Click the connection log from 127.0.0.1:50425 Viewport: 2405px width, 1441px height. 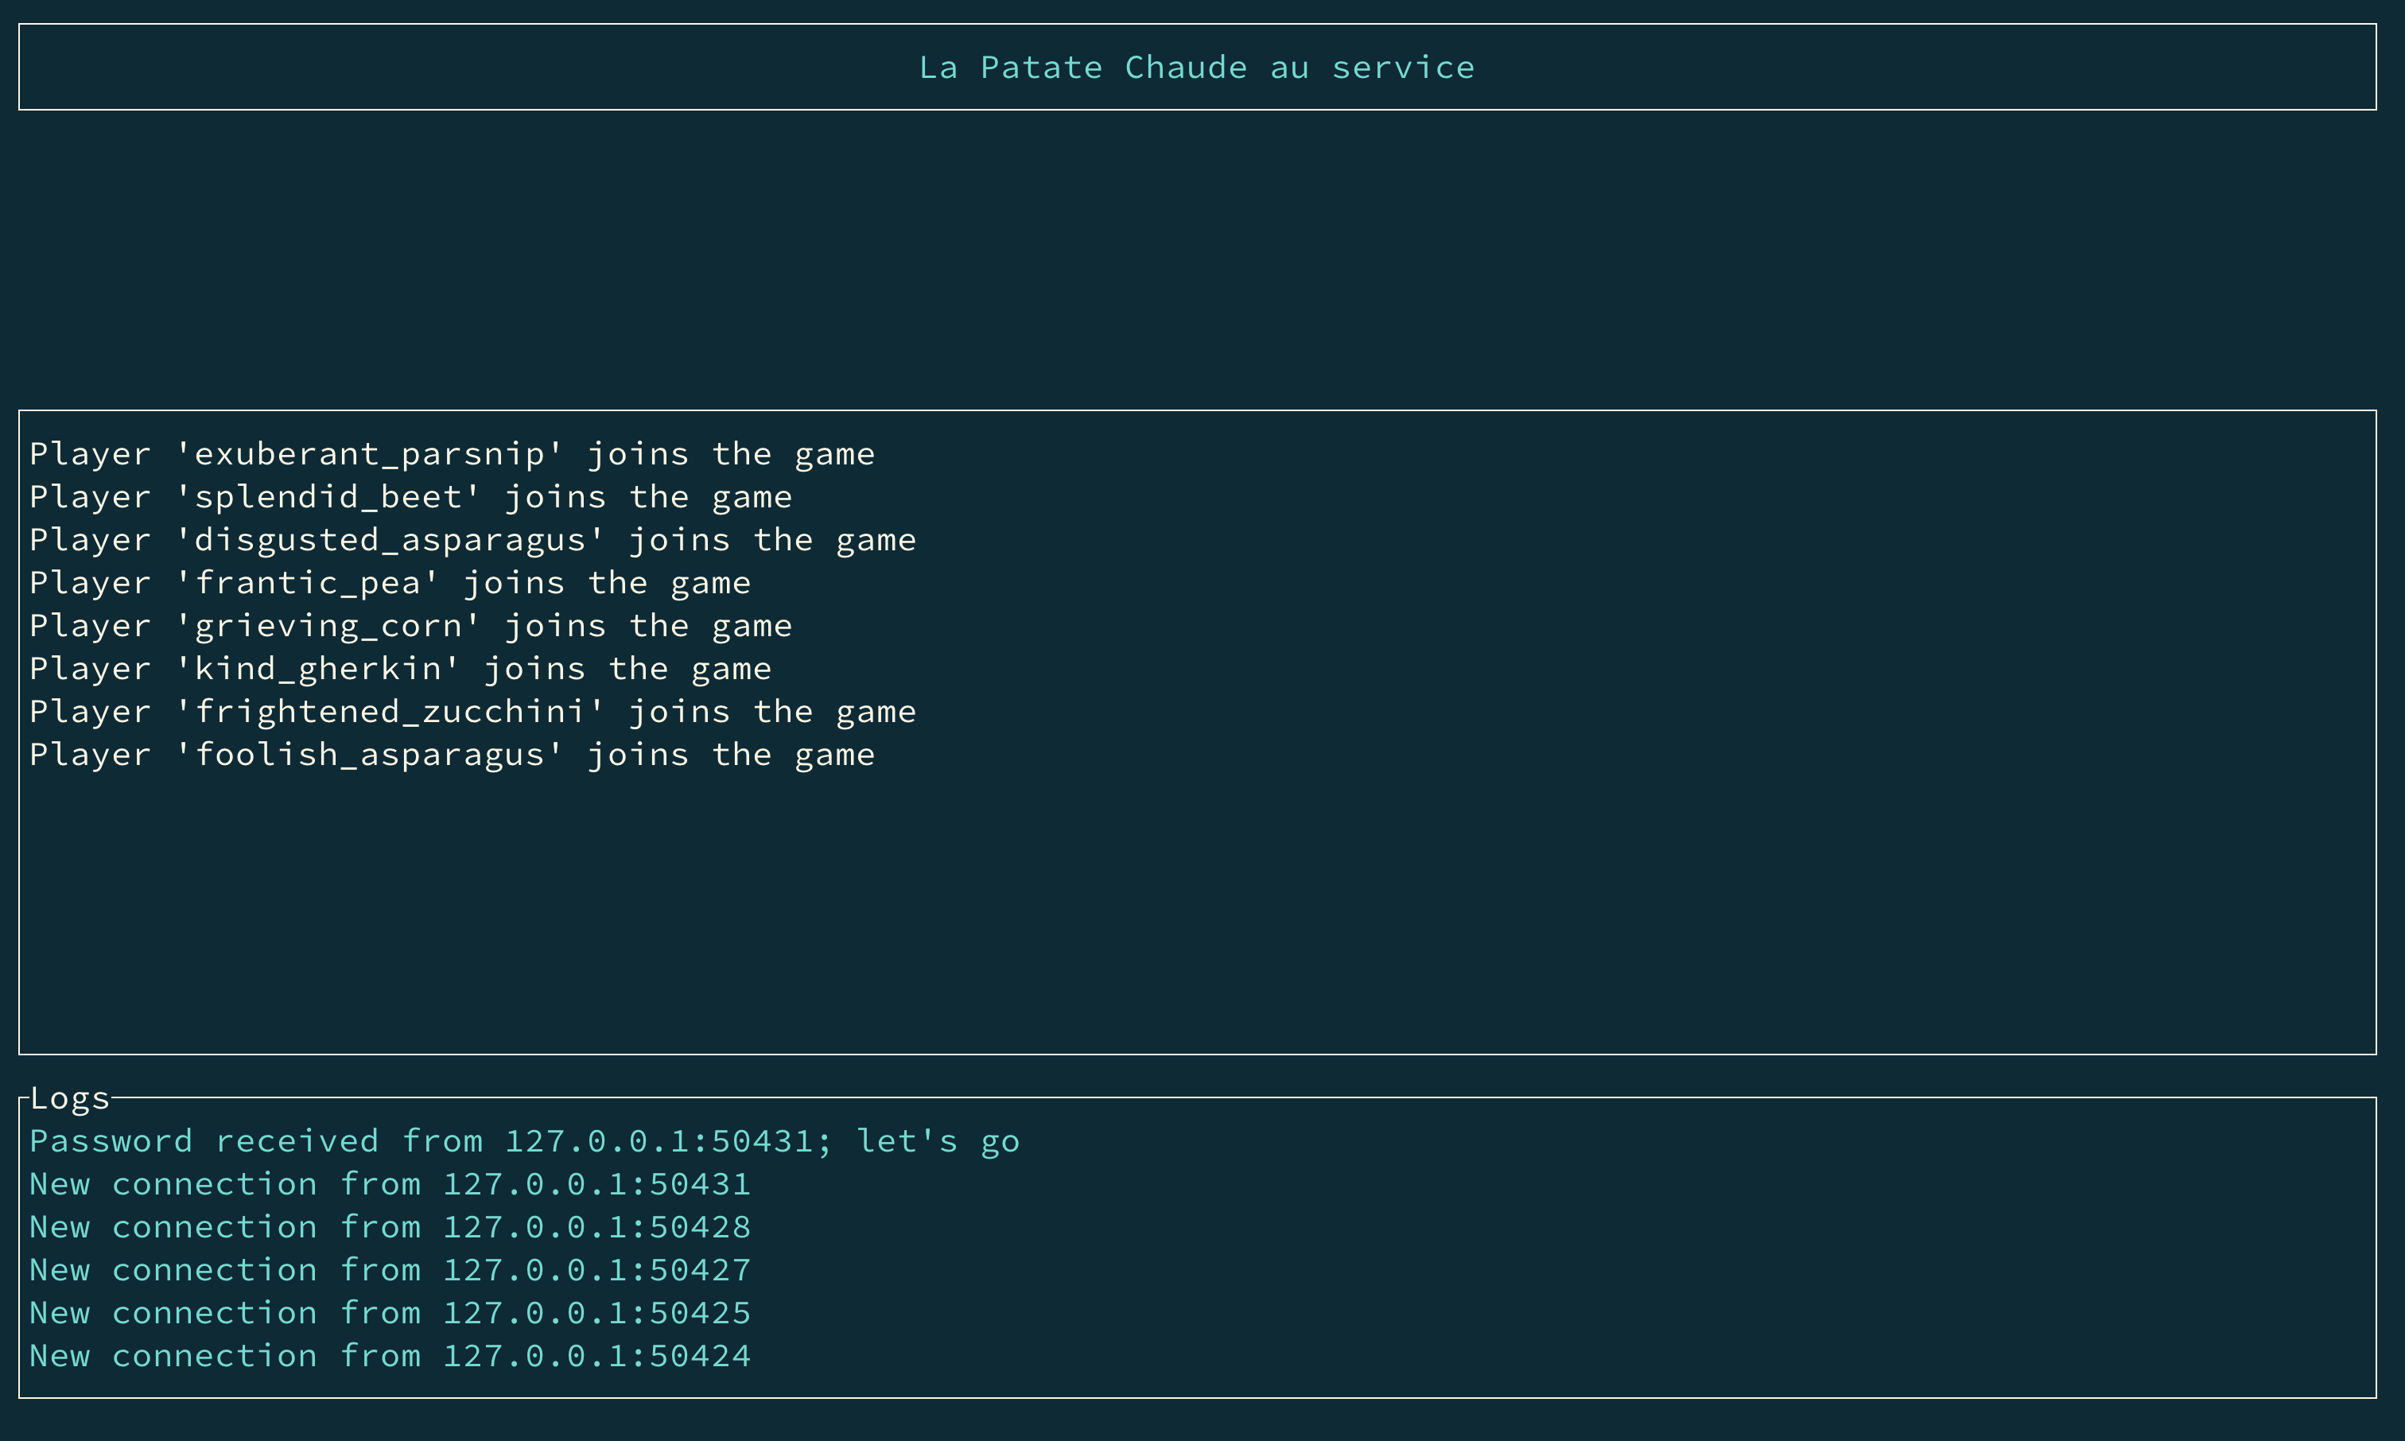coord(390,1313)
